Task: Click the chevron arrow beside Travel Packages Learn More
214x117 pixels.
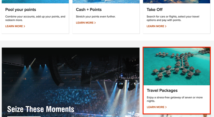Action: tap(166, 107)
